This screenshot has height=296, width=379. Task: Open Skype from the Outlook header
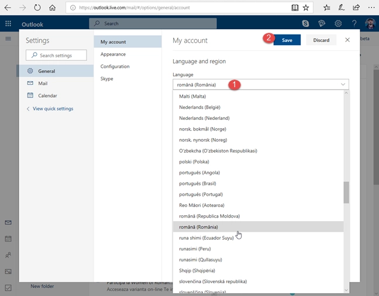pos(305,23)
